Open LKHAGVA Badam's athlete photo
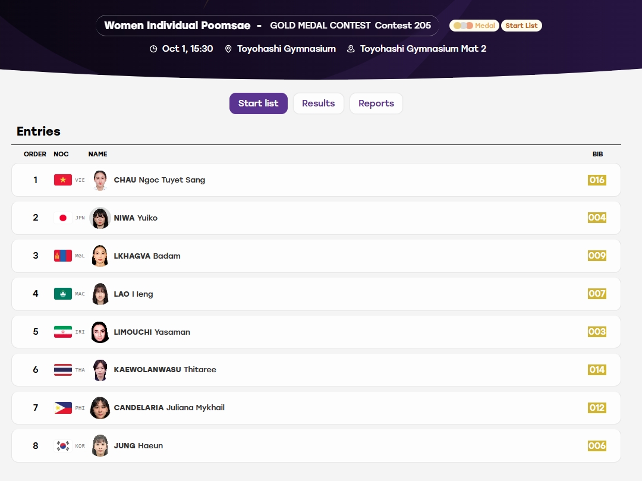The height and width of the screenshot is (481, 642). pyautogui.click(x=100, y=256)
